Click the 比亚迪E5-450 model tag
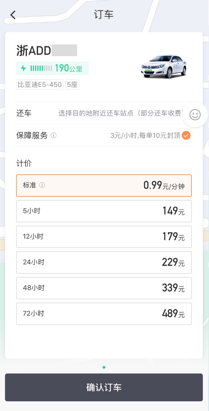209x411 pixels. point(39,84)
